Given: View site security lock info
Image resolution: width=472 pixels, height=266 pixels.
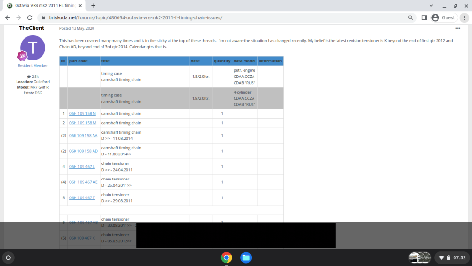Looking at the screenshot, I should (x=43, y=18).
